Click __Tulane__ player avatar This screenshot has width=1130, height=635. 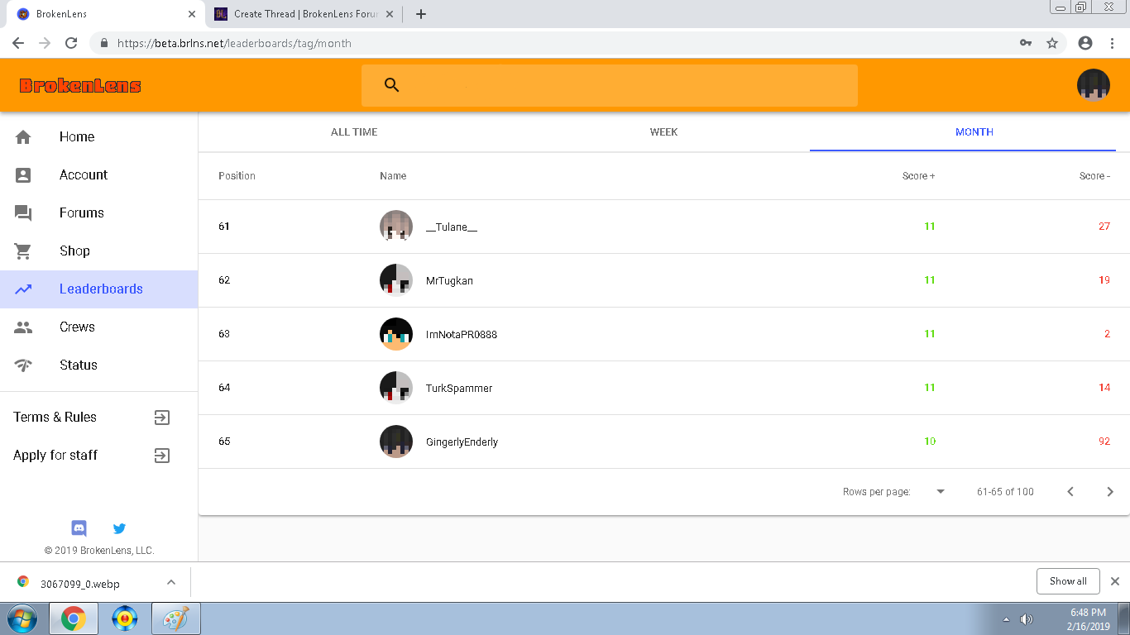(396, 227)
